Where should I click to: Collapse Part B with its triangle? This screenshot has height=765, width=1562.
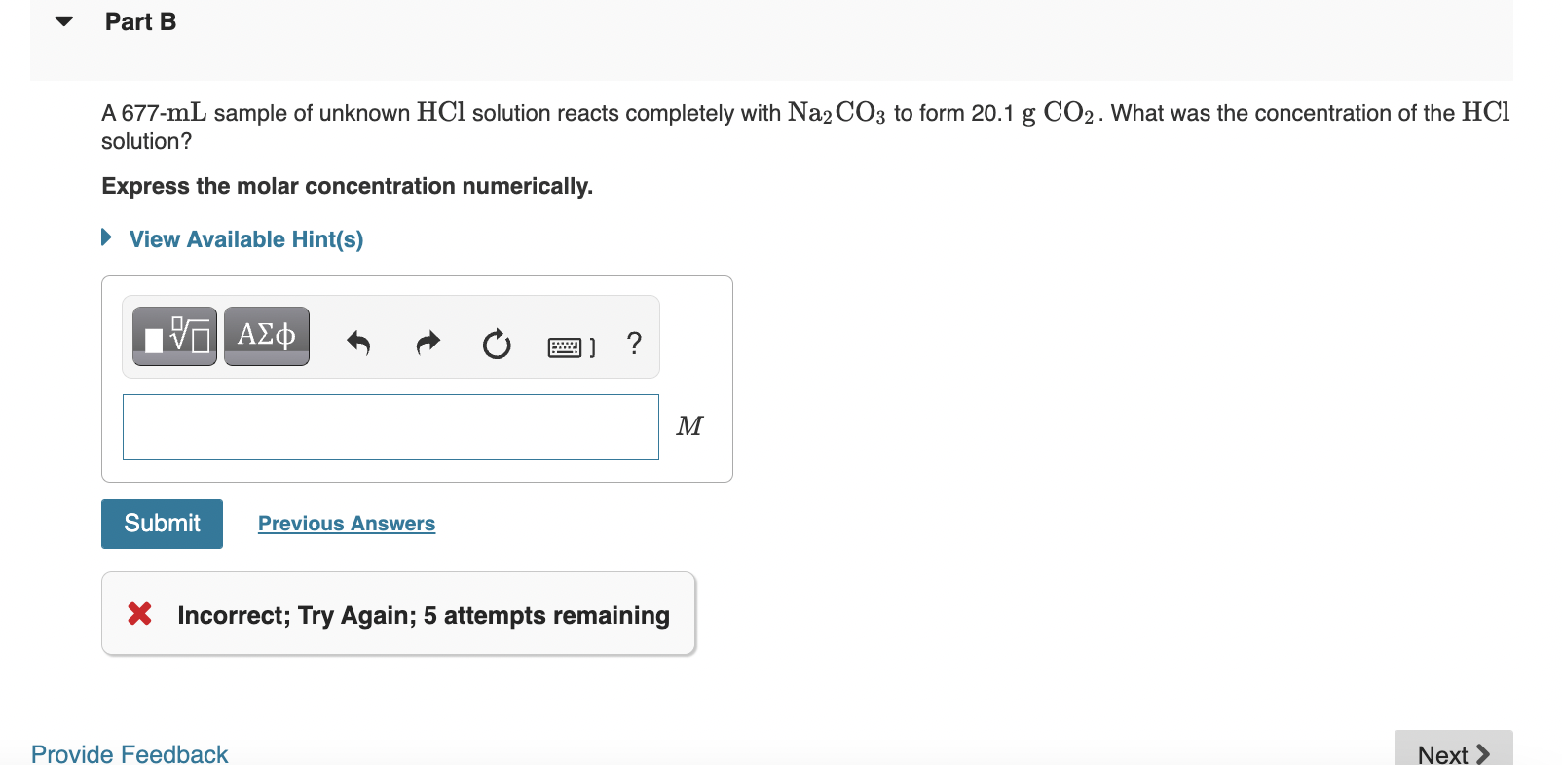[x=61, y=19]
